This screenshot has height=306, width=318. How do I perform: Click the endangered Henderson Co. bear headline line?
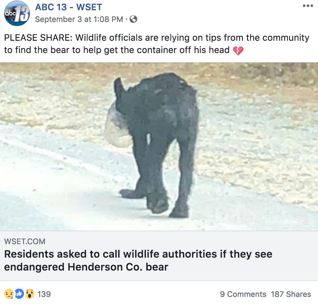86,267
